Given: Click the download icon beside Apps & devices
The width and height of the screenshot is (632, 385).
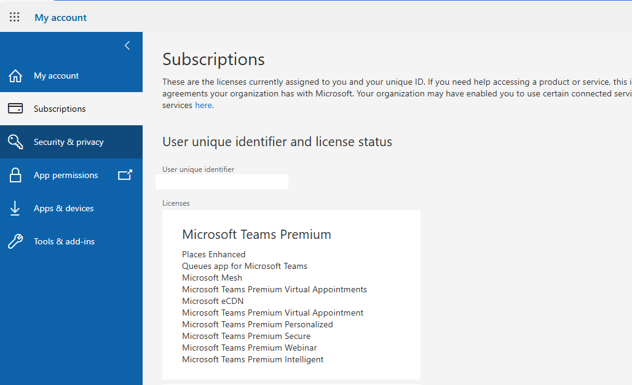Looking at the screenshot, I should (x=15, y=208).
